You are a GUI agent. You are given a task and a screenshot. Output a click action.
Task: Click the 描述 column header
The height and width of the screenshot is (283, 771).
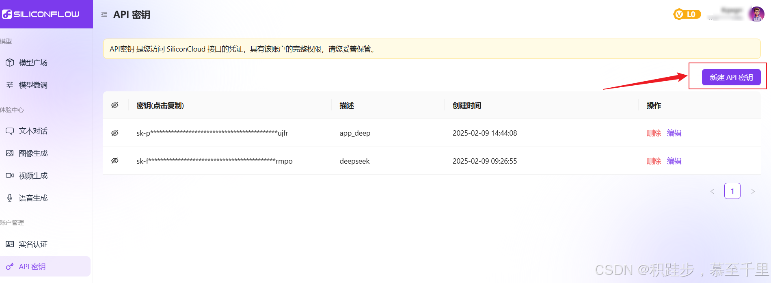(347, 105)
